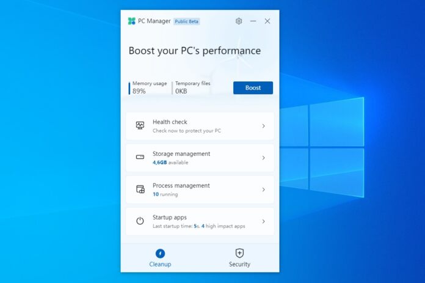Screen dimensions: 425x283
Task: Click the 'Boost your PC's performance' heading
Action: [195, 51]
